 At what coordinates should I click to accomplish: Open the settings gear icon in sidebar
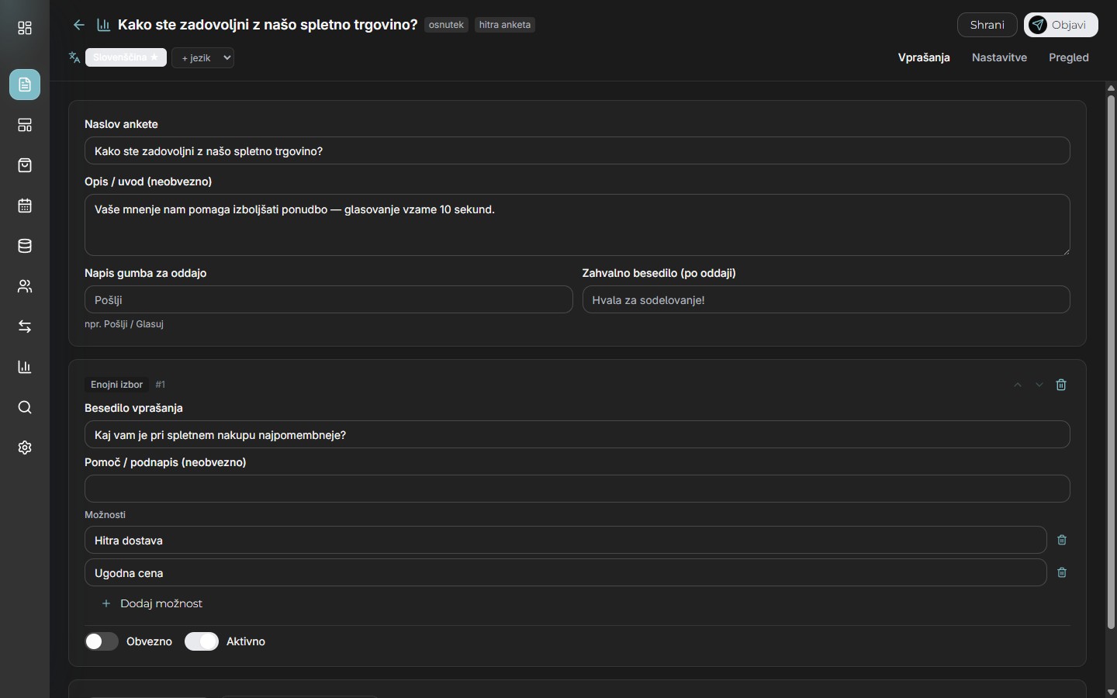coord(25,447)
